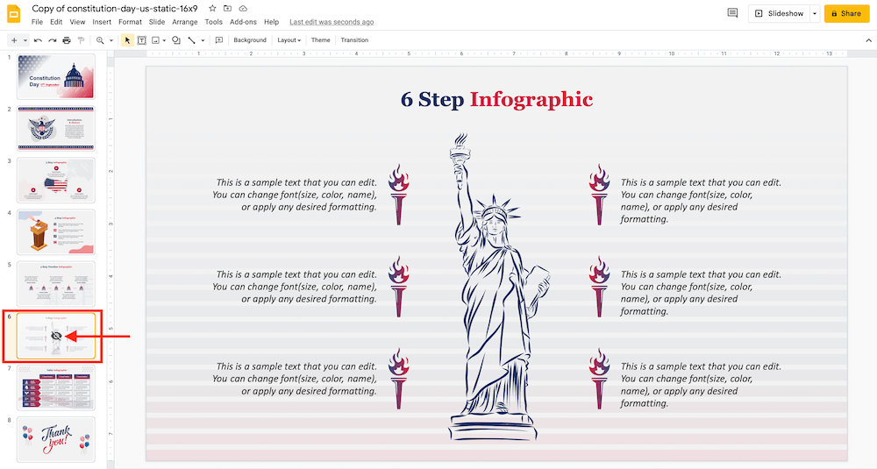Start the Slideshow

779,13
